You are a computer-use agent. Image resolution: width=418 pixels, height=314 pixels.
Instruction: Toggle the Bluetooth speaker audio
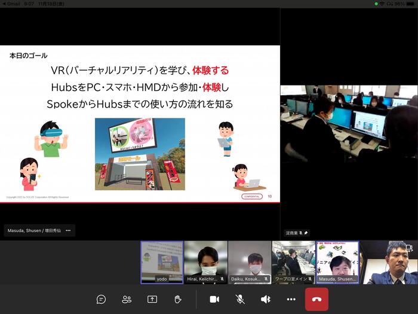tap(266, 299)
